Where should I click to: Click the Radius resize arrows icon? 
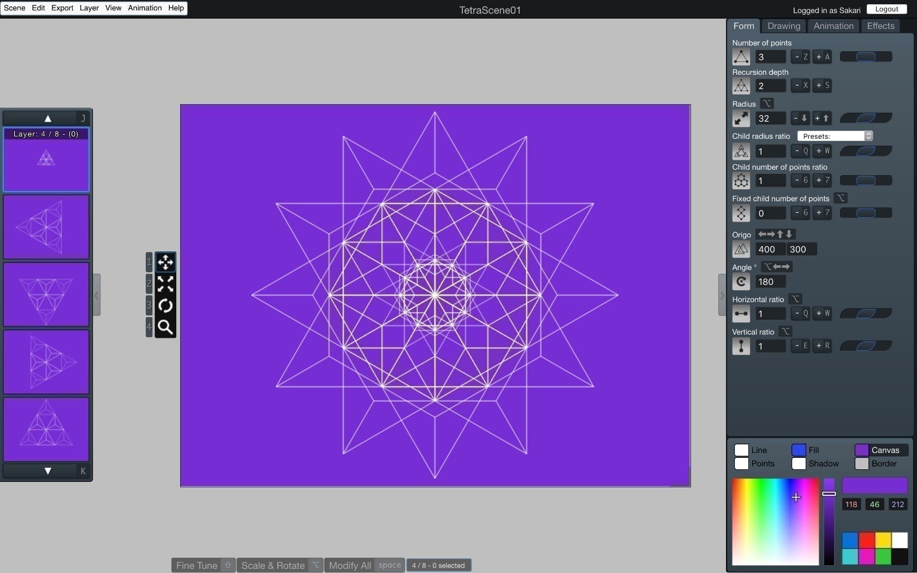741,118
